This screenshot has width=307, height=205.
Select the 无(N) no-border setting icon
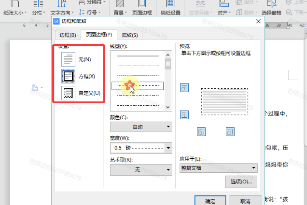coord(68,59)
